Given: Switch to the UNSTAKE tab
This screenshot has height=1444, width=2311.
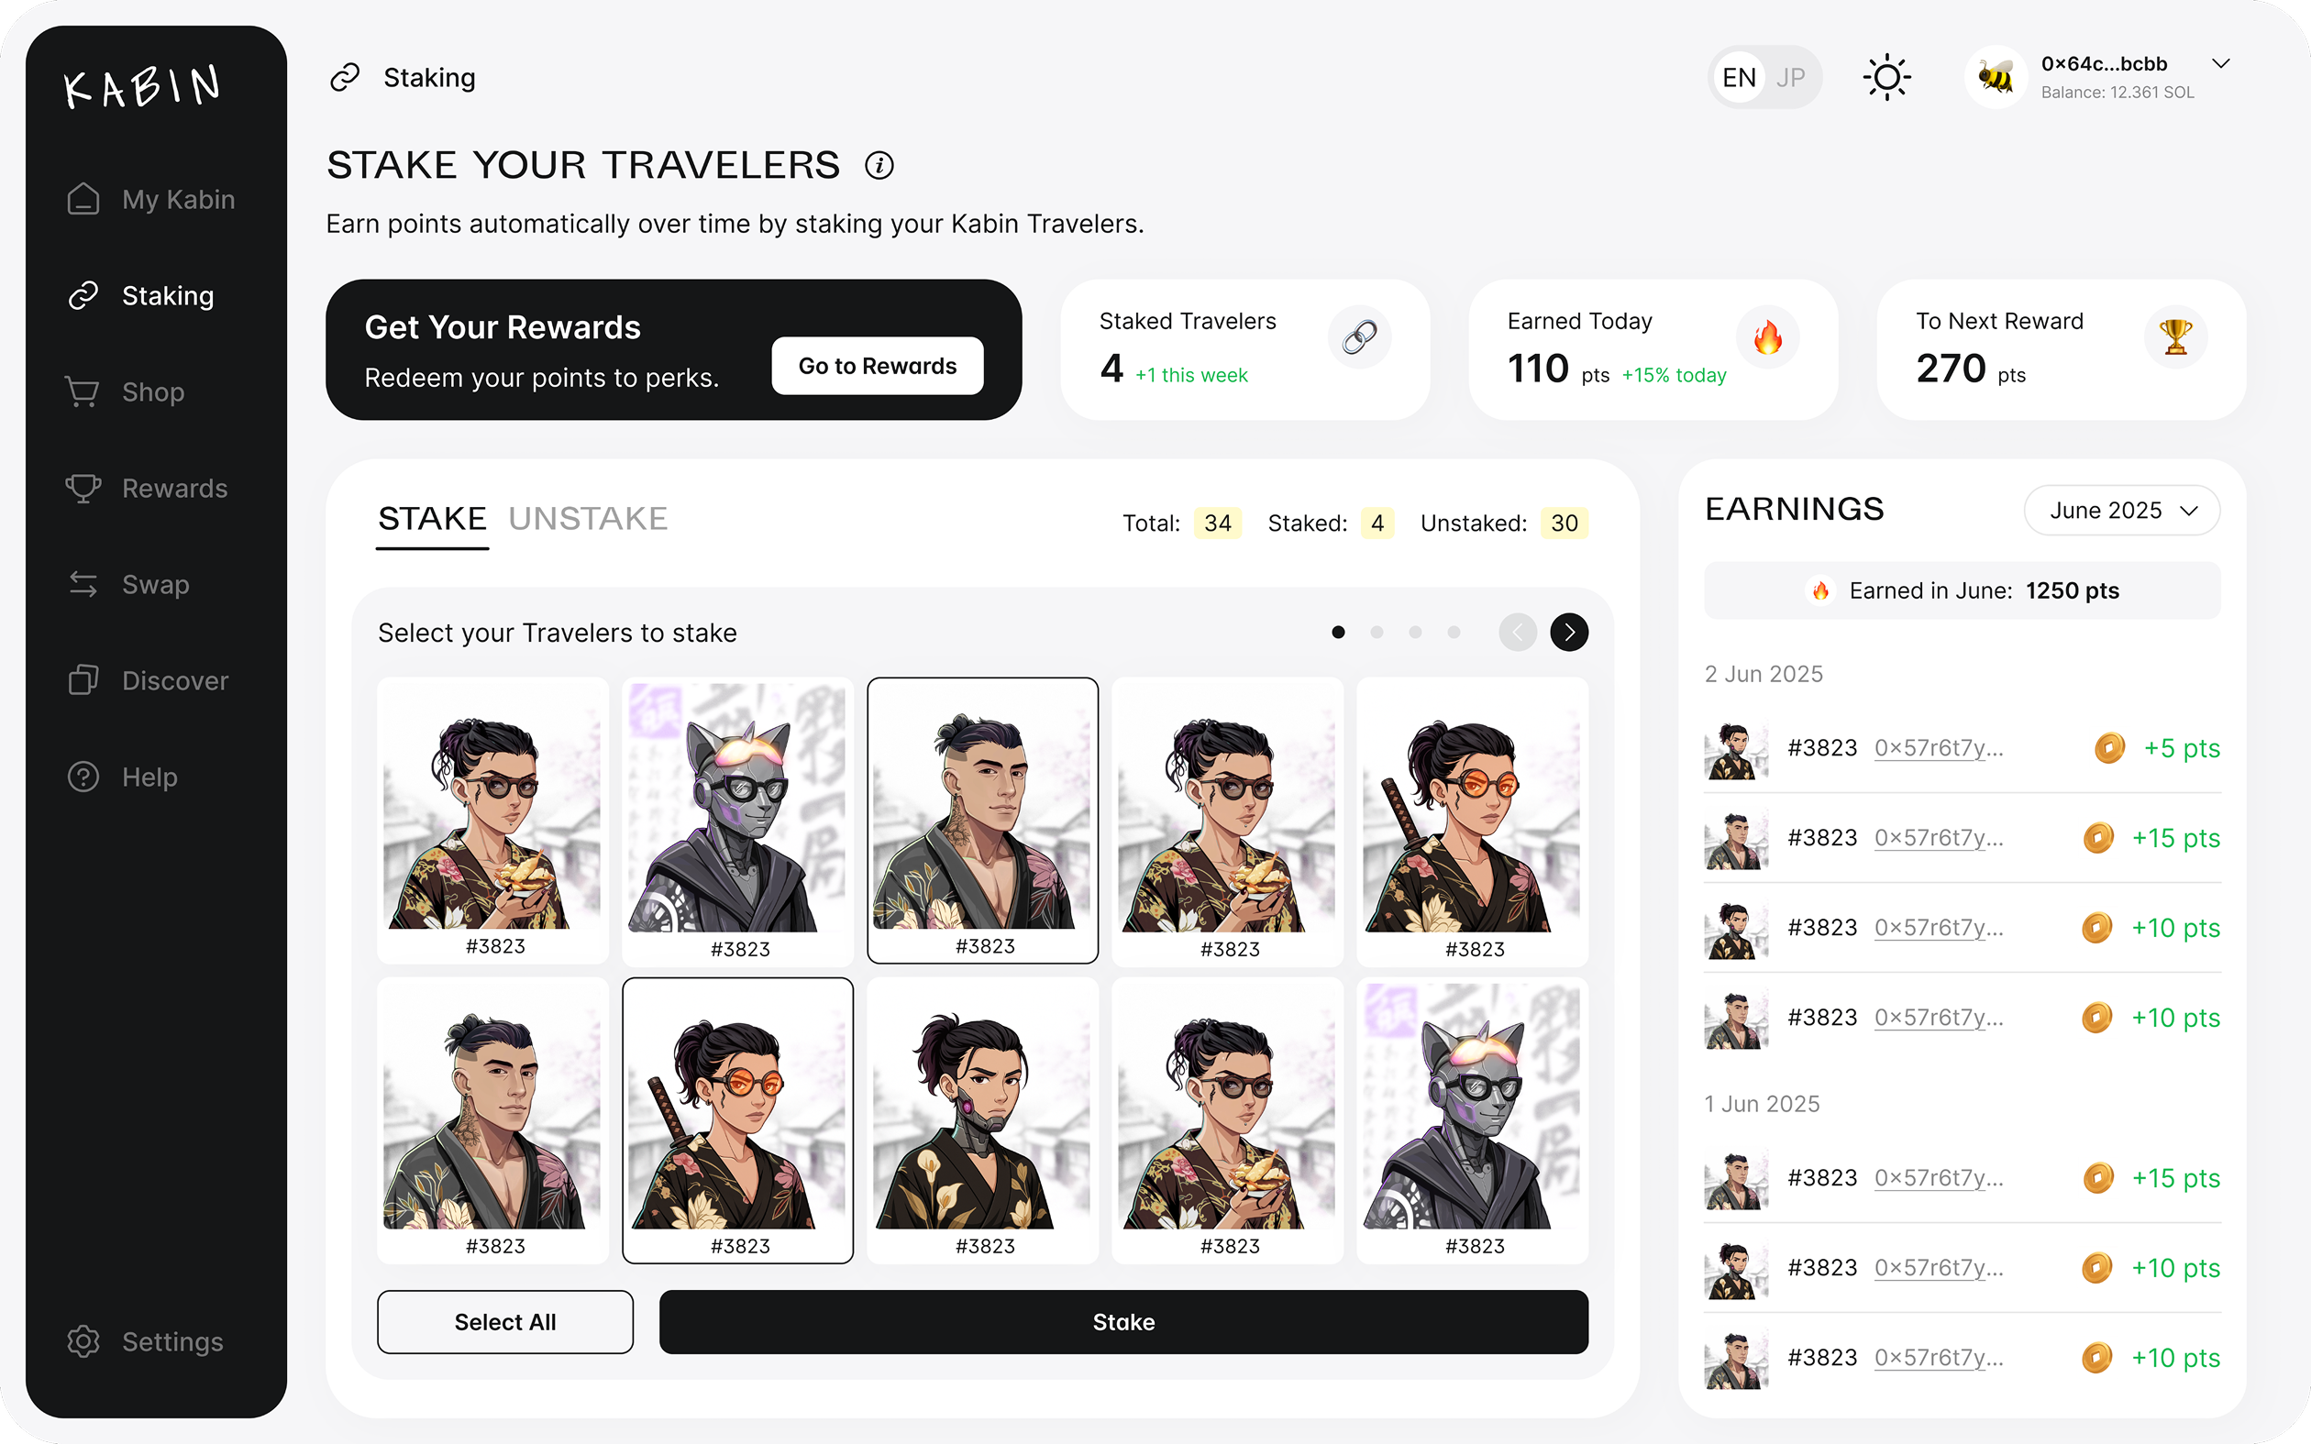Looking at the screenshot, I should click(x=588, y=519).
